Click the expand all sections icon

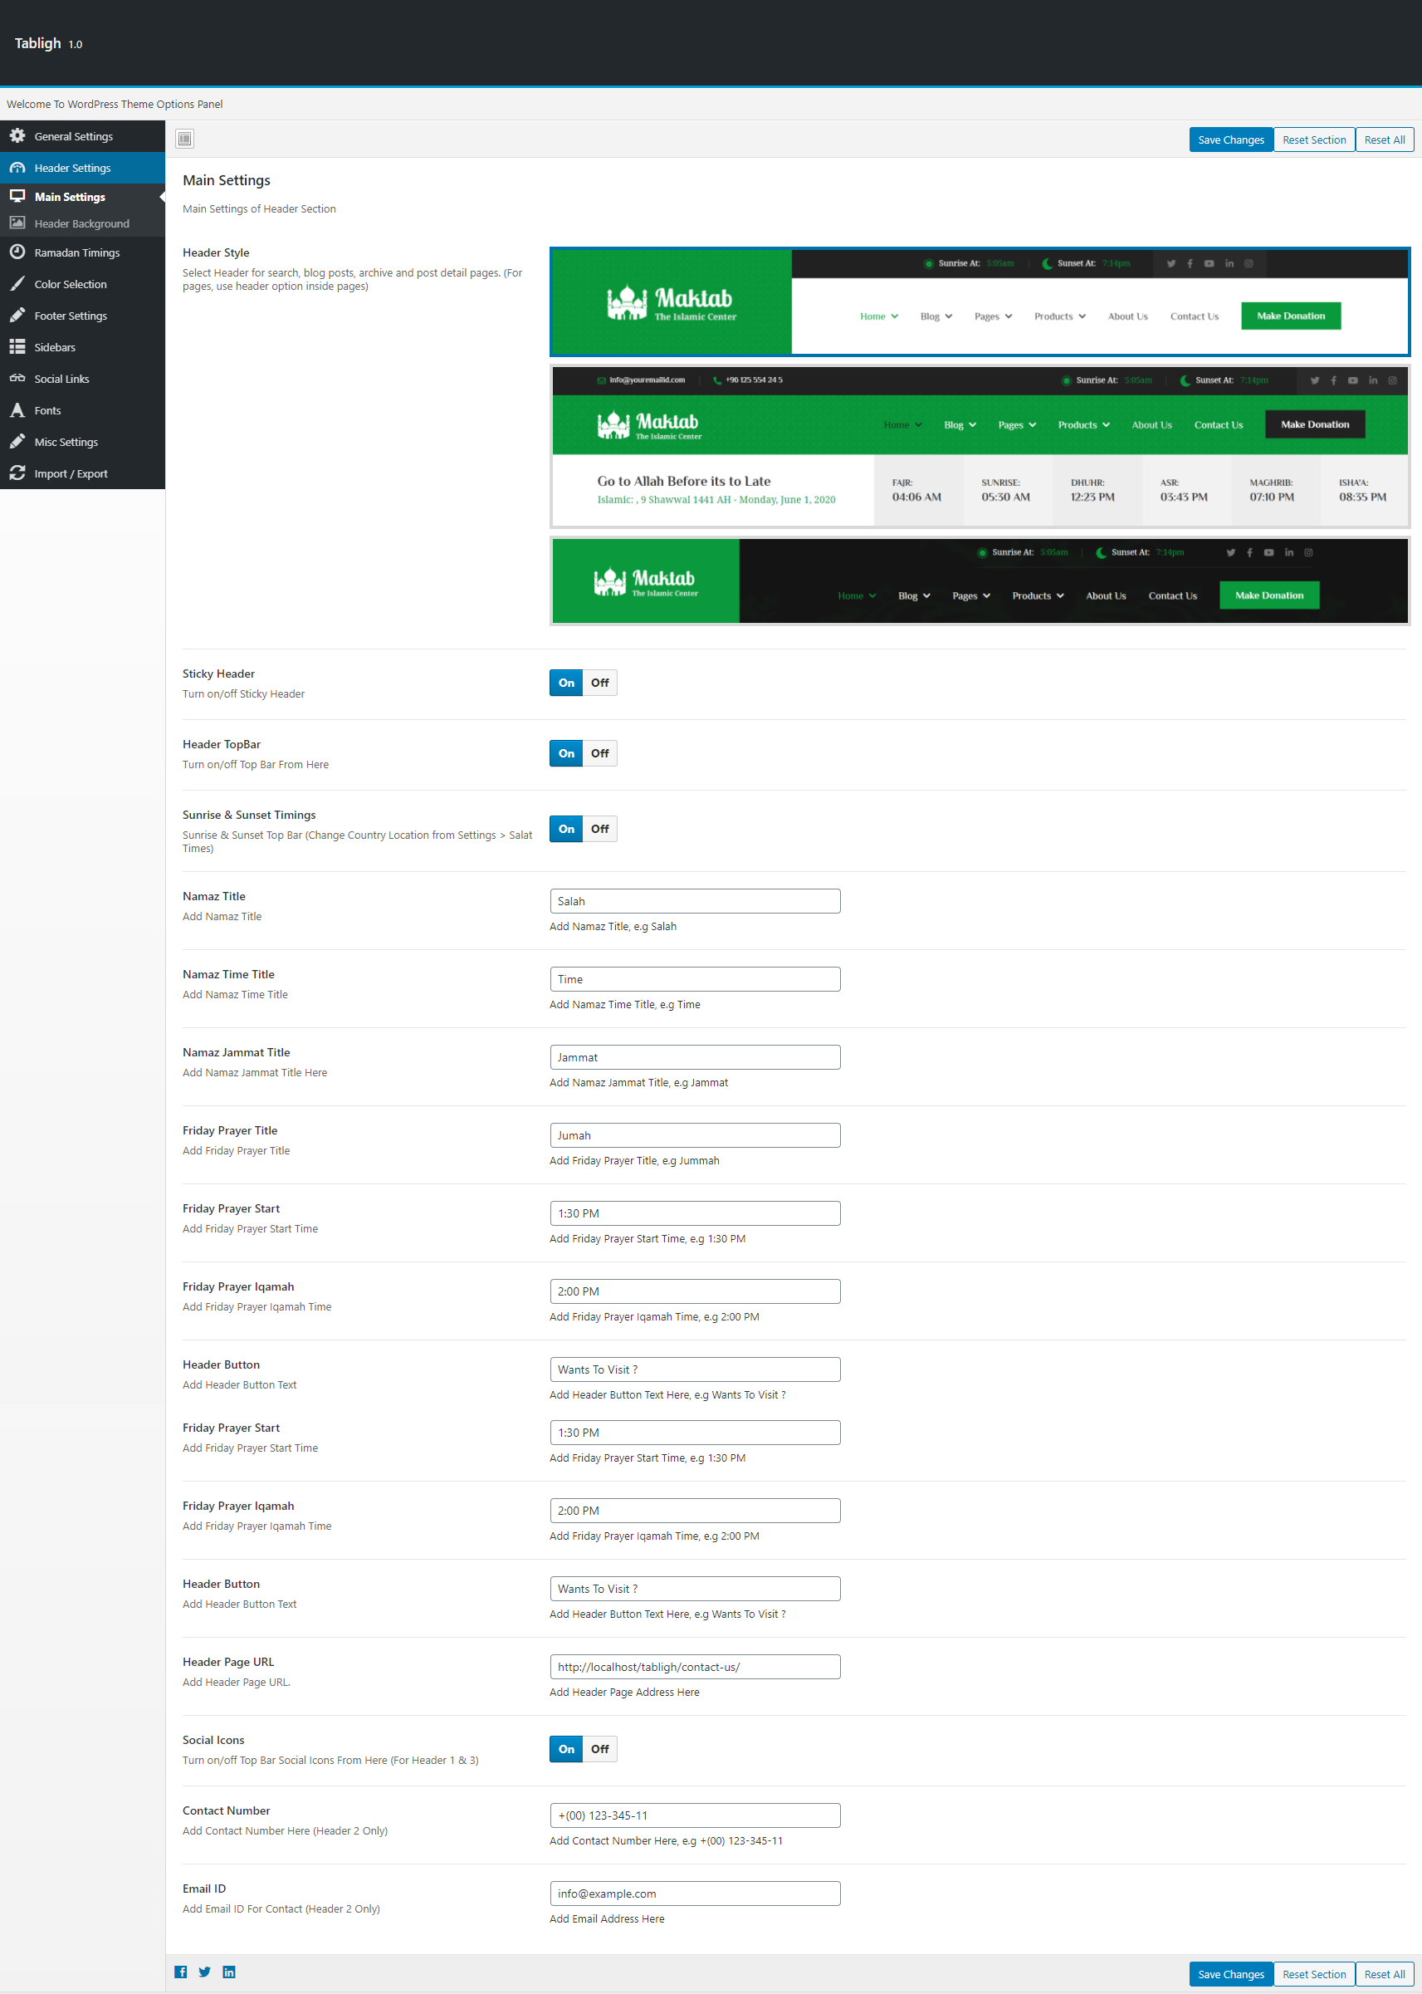[x=185, y=139]
